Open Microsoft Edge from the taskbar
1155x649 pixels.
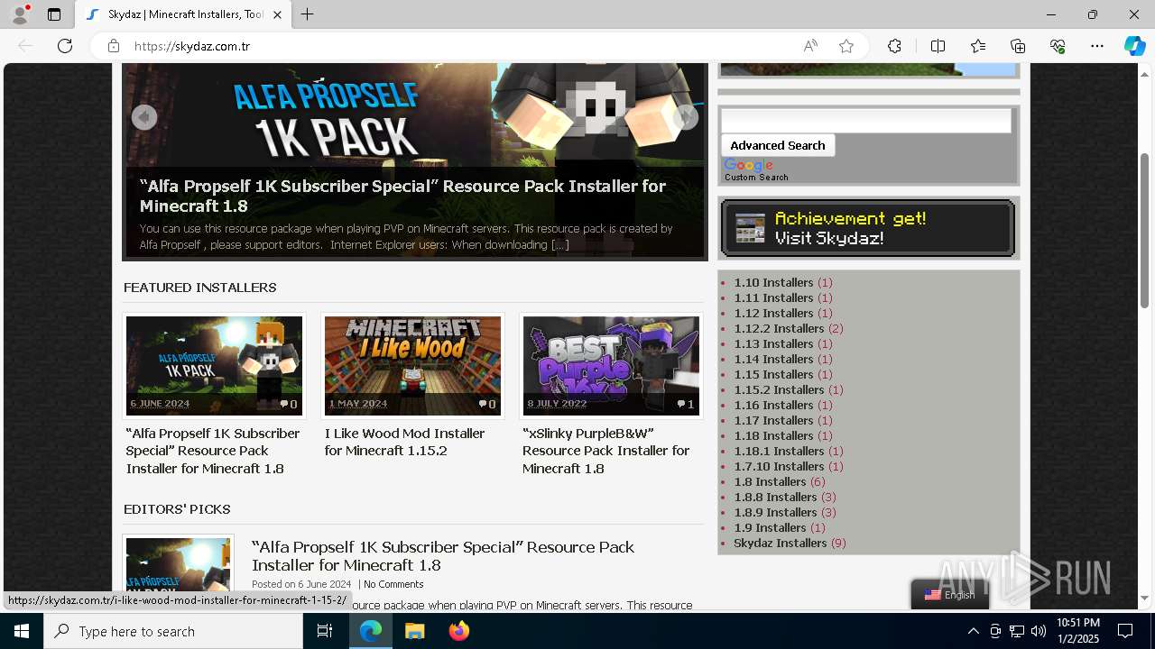point(371,631)
